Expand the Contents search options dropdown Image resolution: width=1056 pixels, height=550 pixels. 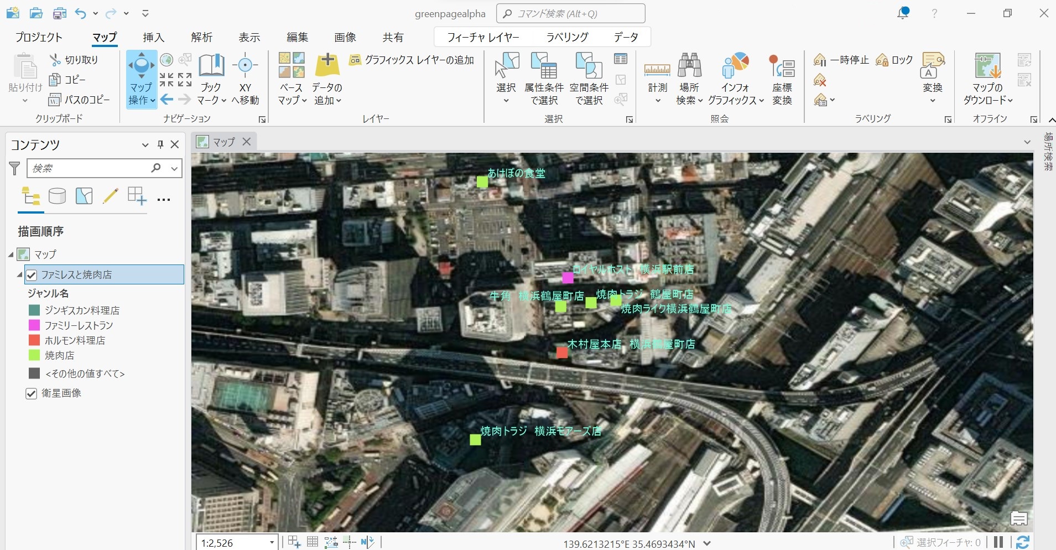pyautogui.click(x=174, y=168)
